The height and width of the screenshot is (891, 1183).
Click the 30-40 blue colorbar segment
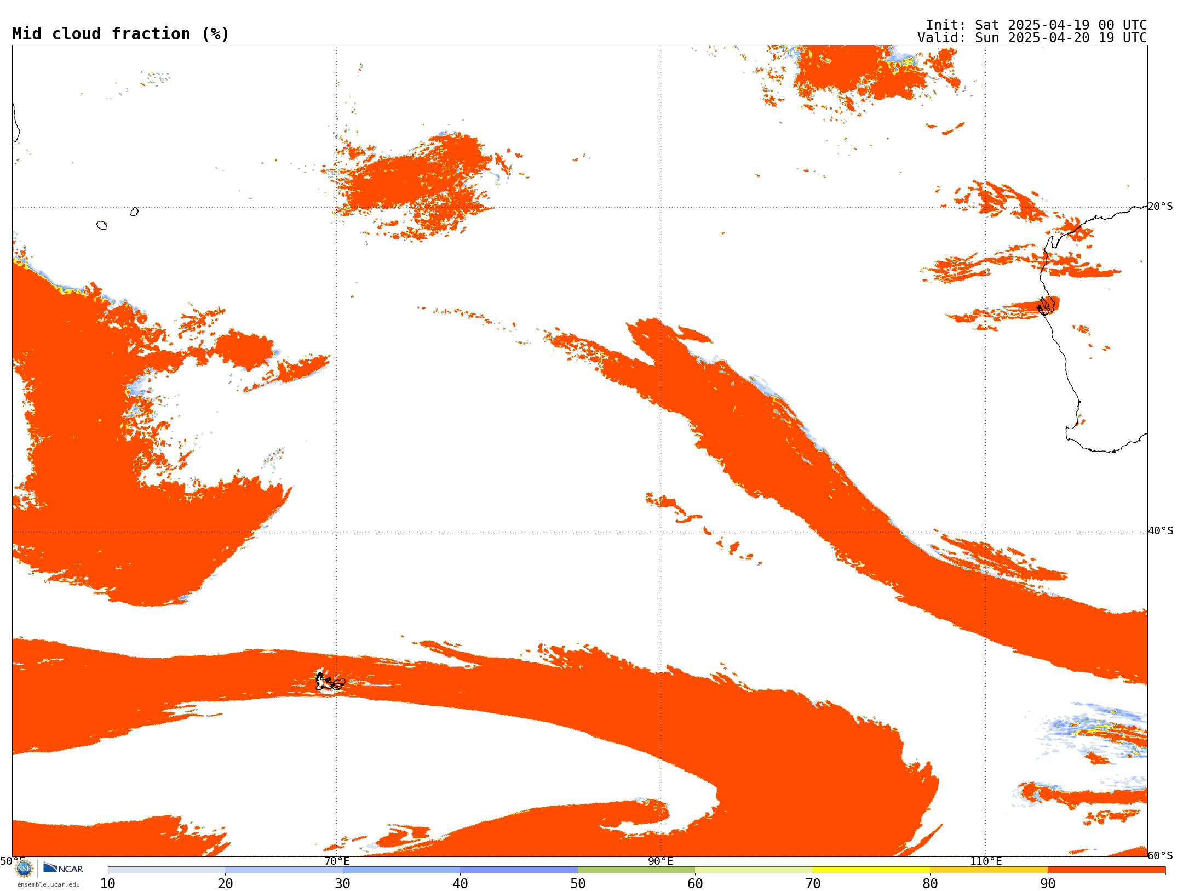[401, 870]
